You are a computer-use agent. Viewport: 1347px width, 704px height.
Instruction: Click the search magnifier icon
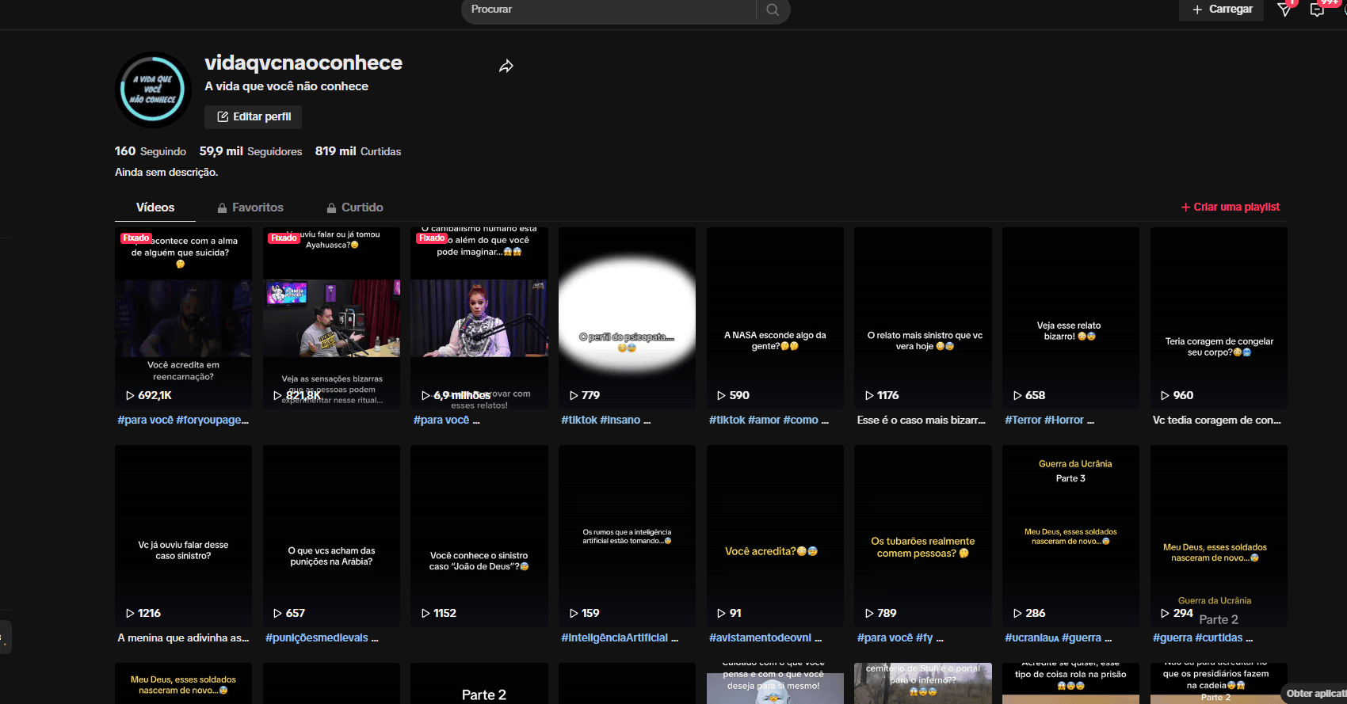773,10
